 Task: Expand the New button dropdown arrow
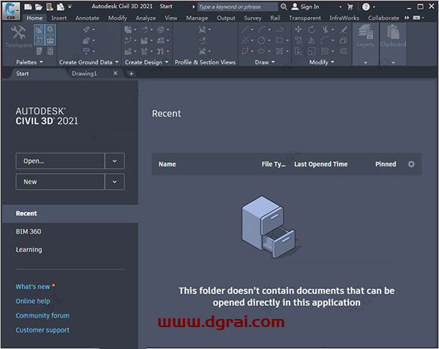pos(115,182)
